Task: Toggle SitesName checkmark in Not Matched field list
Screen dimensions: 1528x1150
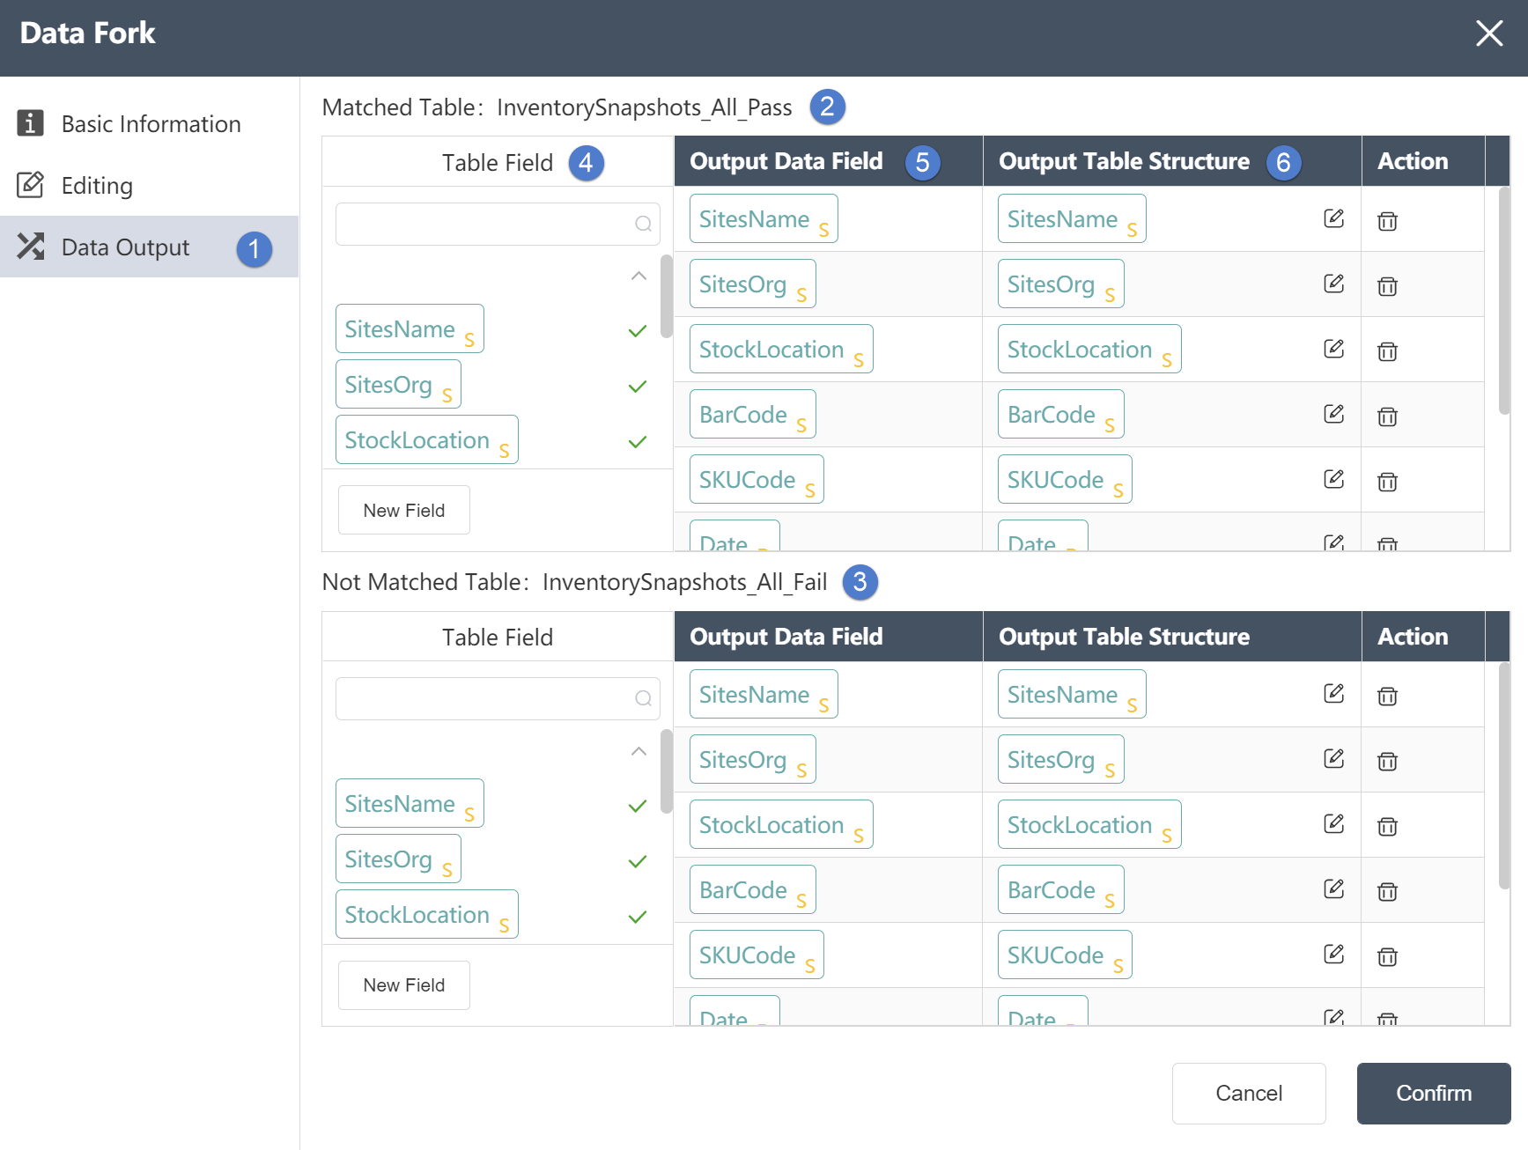Action: click(x=638, y=806)
